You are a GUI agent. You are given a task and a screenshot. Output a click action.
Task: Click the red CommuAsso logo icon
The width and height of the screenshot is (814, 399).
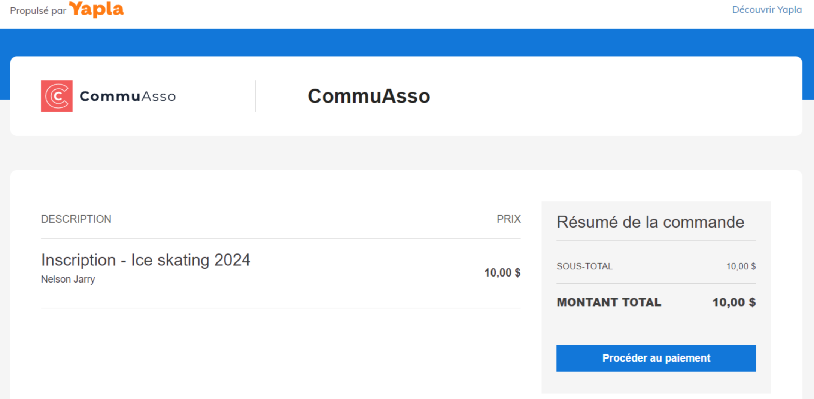pos(57,96)
